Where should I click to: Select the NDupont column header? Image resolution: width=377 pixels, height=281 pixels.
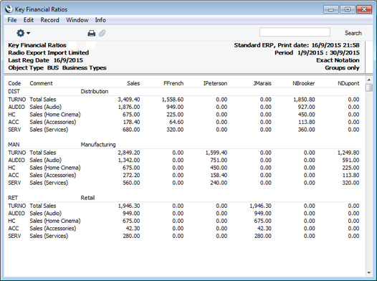pyautogui.click(x=348, y=83)
